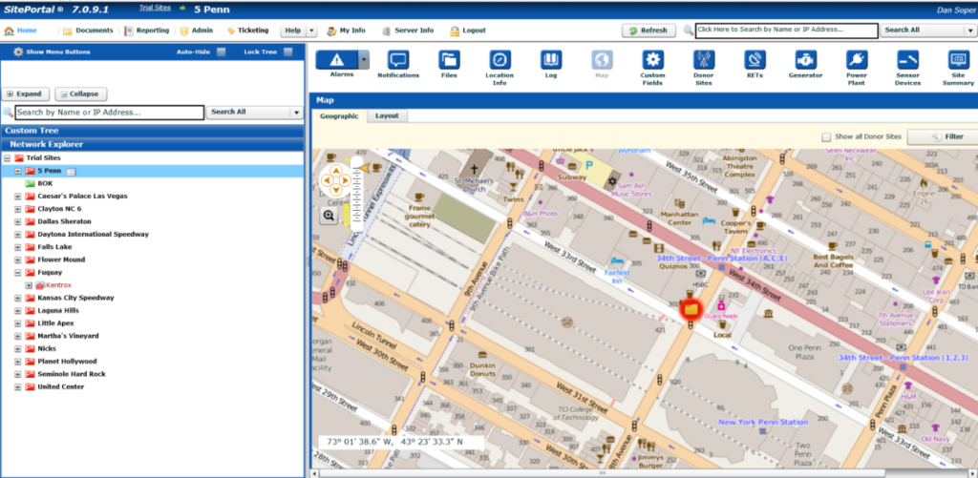Open Server Info
Viewport: 978px width, 478px height.
click(407, 31)
